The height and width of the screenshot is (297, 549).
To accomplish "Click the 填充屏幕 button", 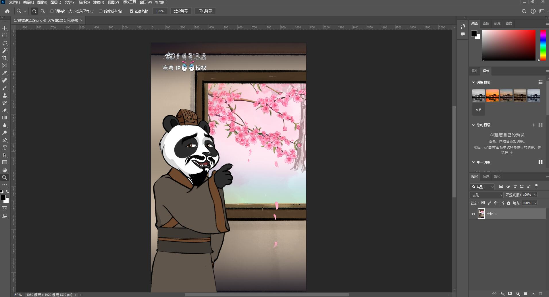I will (x=205, y=11).
